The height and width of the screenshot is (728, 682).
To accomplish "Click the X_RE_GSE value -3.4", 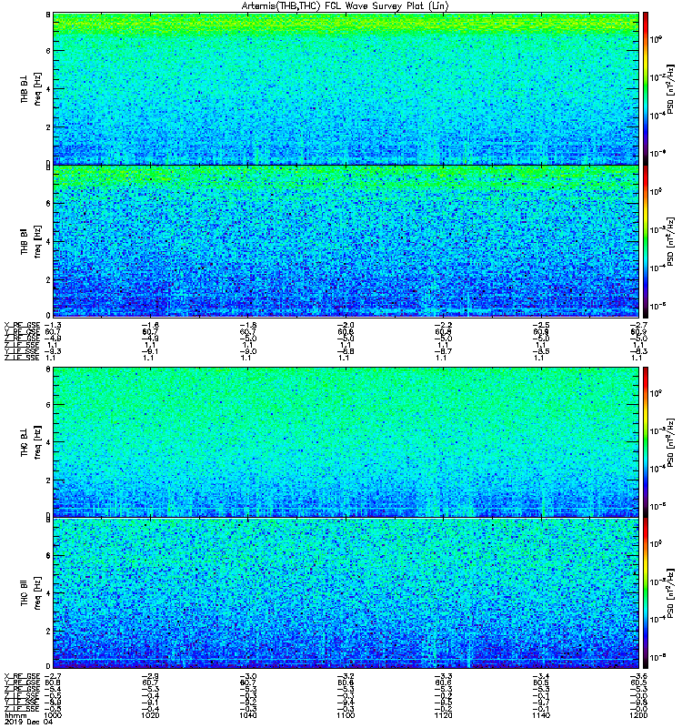I will tap(541, 676).
